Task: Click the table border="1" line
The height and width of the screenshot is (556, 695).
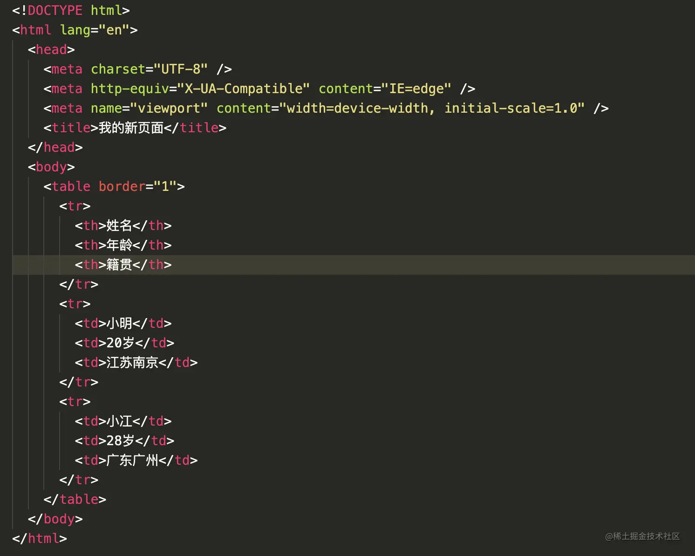Action: click(x=114, y=186)
